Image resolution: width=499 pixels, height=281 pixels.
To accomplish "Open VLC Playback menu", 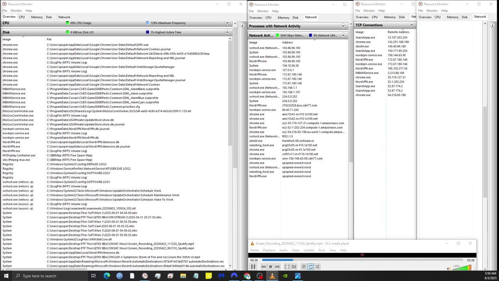I will [x=269, y=250].
